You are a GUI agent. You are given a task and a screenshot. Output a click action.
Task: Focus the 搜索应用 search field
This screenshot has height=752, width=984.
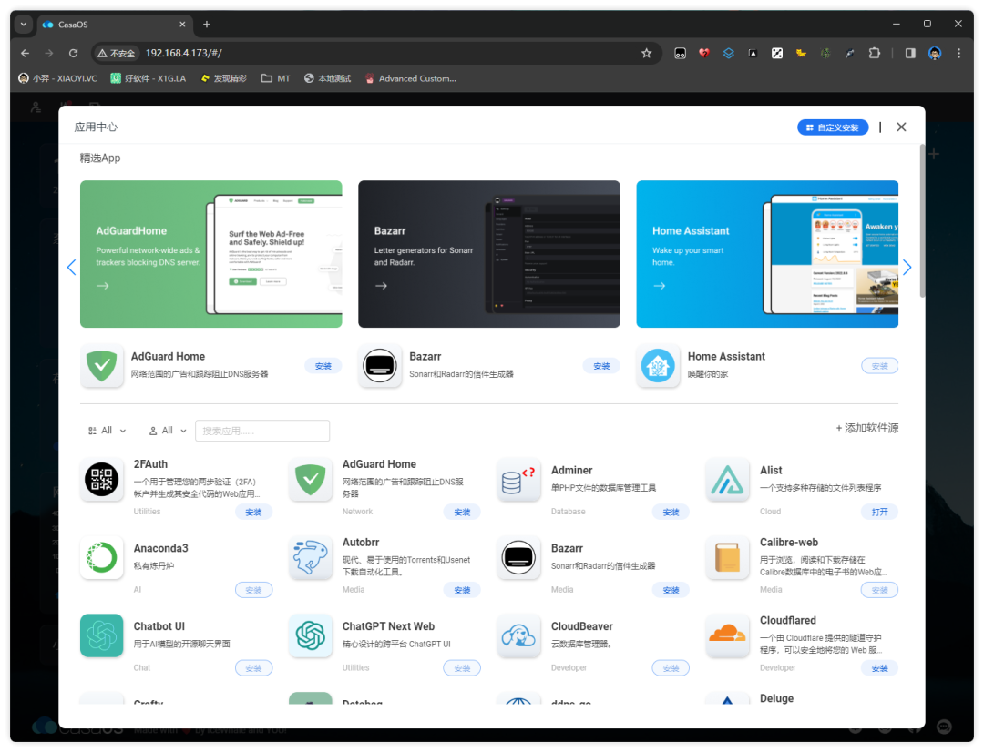coord(262,431)
